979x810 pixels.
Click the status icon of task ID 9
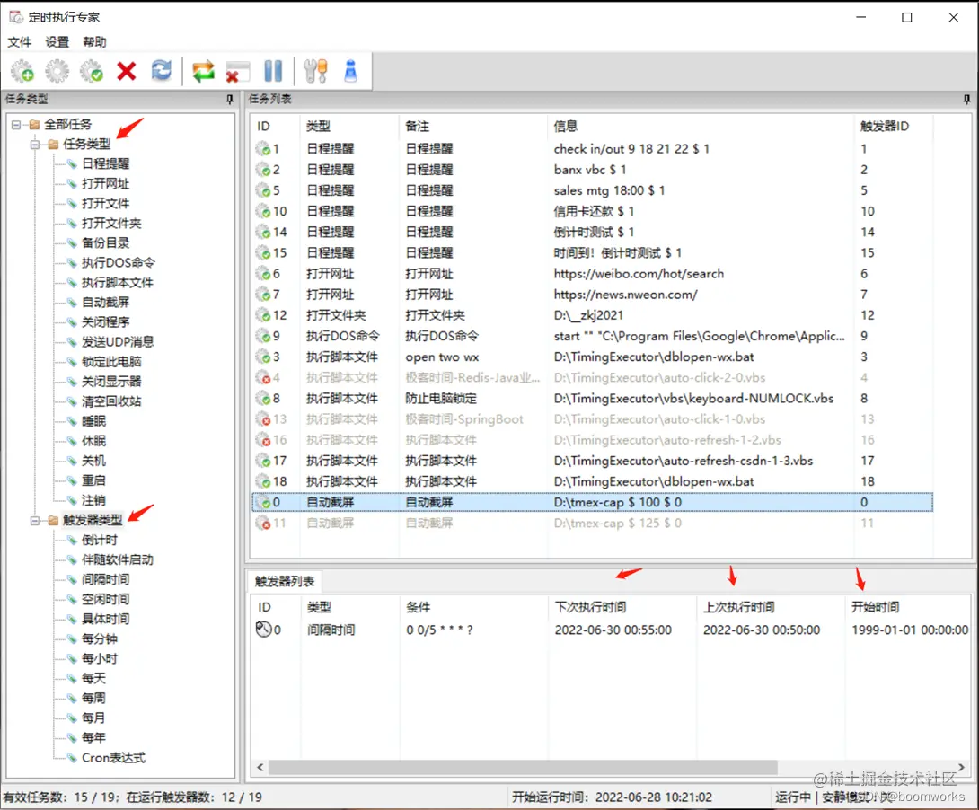coord(263,337)
